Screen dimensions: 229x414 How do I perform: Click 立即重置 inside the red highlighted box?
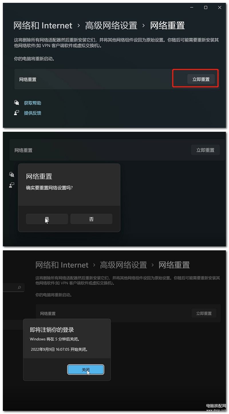(201, 79)
